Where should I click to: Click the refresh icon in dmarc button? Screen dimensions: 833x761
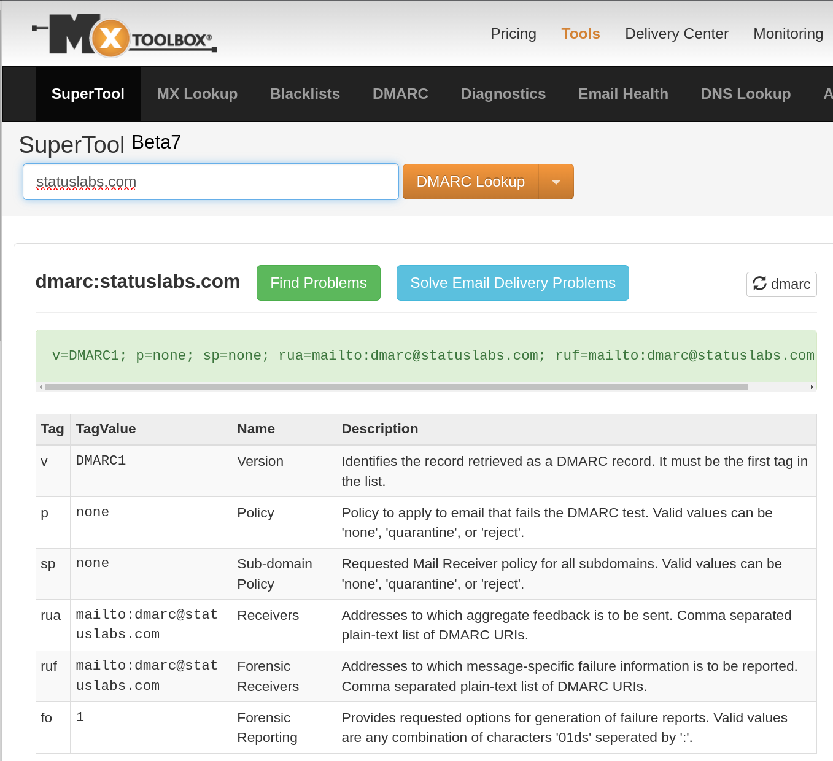click(x=760, y=284)
